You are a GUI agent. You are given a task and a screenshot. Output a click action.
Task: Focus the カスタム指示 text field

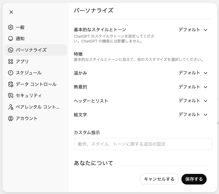click(143, 144)
